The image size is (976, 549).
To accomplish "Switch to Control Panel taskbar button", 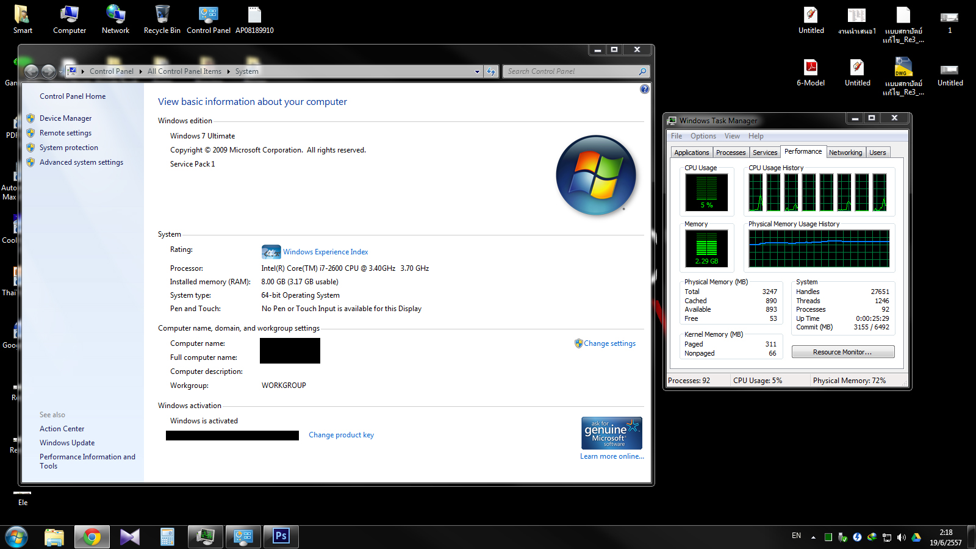I will coord(243,537).
